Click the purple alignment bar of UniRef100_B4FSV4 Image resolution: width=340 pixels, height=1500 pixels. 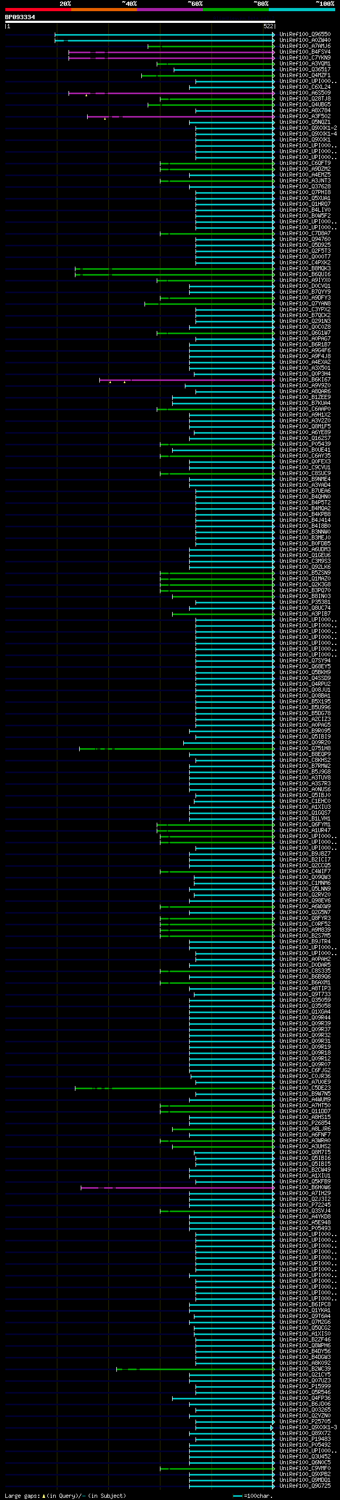pos(172,52)
